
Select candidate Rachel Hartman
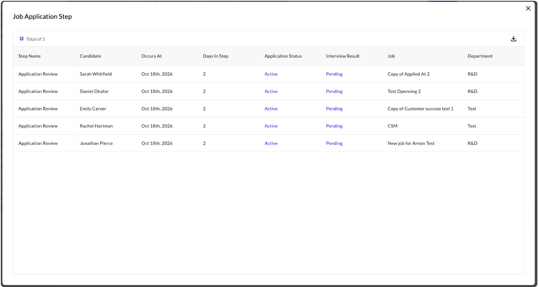pos(96,126)
